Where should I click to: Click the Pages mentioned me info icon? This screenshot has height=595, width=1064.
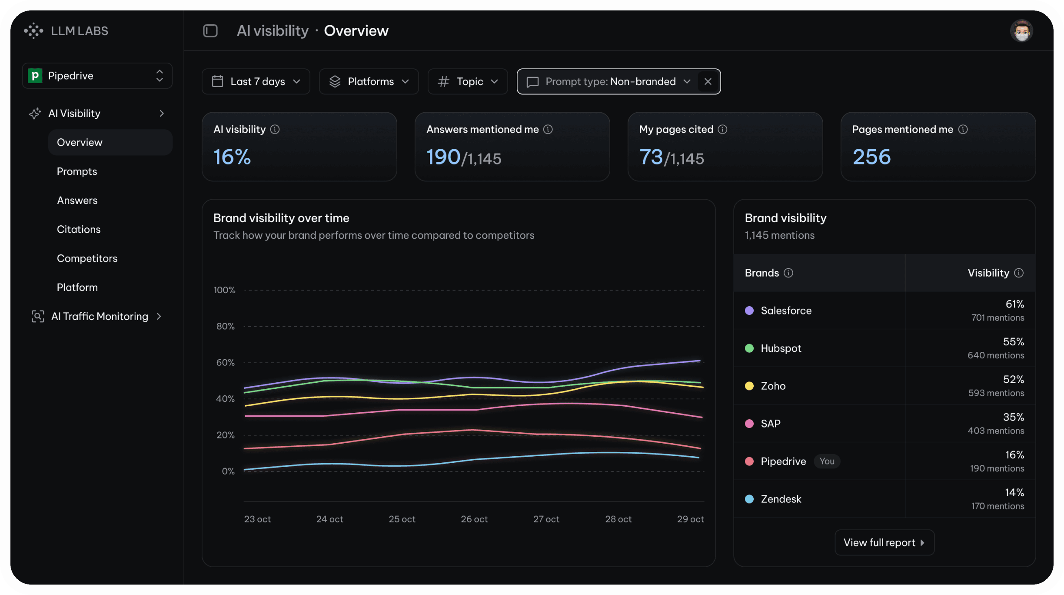(963, 130)
